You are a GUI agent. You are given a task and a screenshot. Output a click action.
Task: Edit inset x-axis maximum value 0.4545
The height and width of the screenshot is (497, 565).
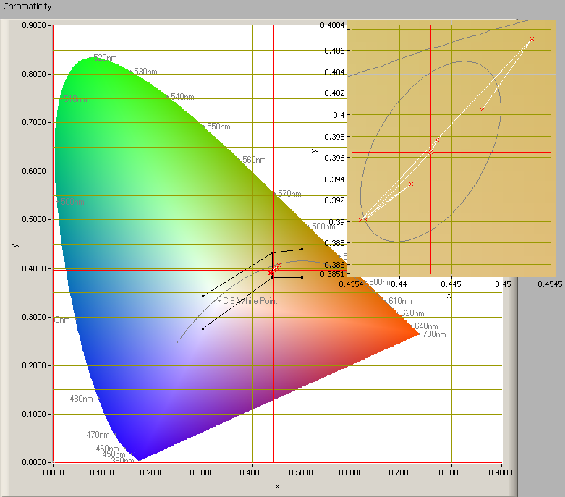coord(551,285)
